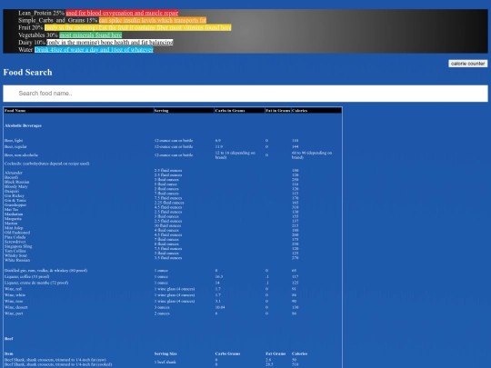Image resolution: width=491 pixels, height=368 pixels.
Task: Click the Carbs Grams header under Beef
Action: click(227, 353)
